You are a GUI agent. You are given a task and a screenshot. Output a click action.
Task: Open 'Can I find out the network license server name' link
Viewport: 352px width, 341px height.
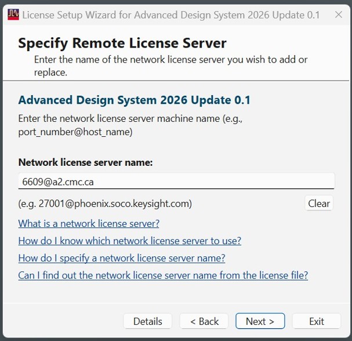[163, 275]
